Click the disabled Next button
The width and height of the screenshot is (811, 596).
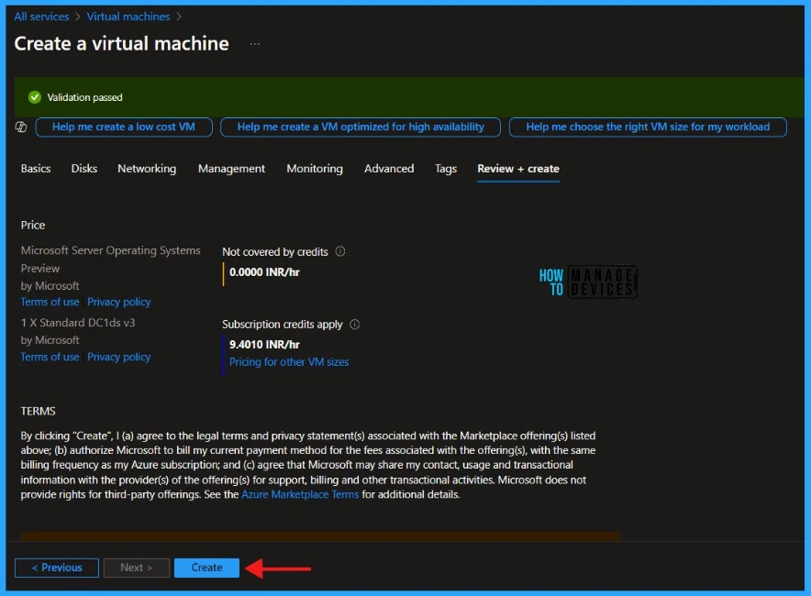137,568
